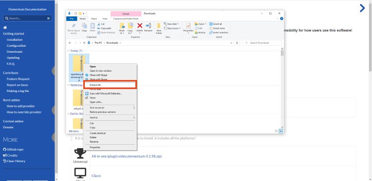Click the Explorer back navigation arrow
The width and height of the screenshot is (372, 181).
tap(70, 43)
